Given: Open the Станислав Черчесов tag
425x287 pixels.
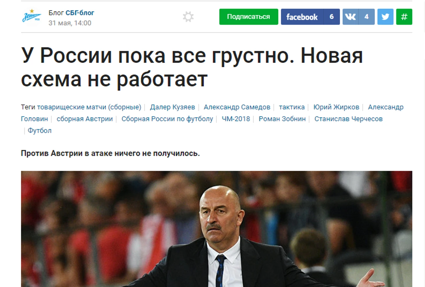Looking at the screenshot, I should pyautogui.click(x=348, y=119).
